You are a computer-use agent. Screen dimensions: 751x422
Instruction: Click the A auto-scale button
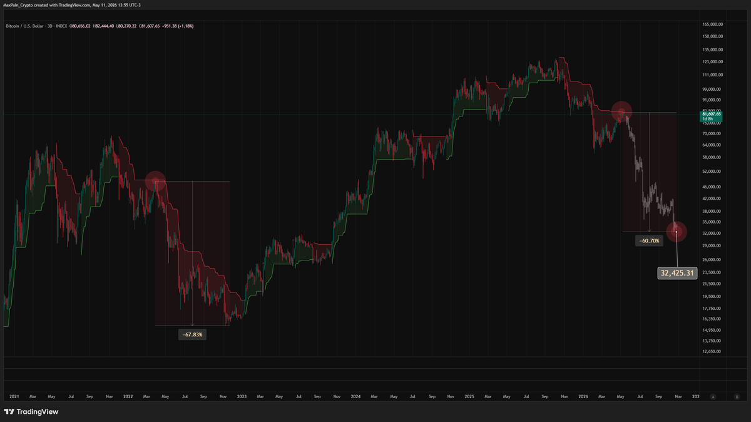[x=713, y=396]
